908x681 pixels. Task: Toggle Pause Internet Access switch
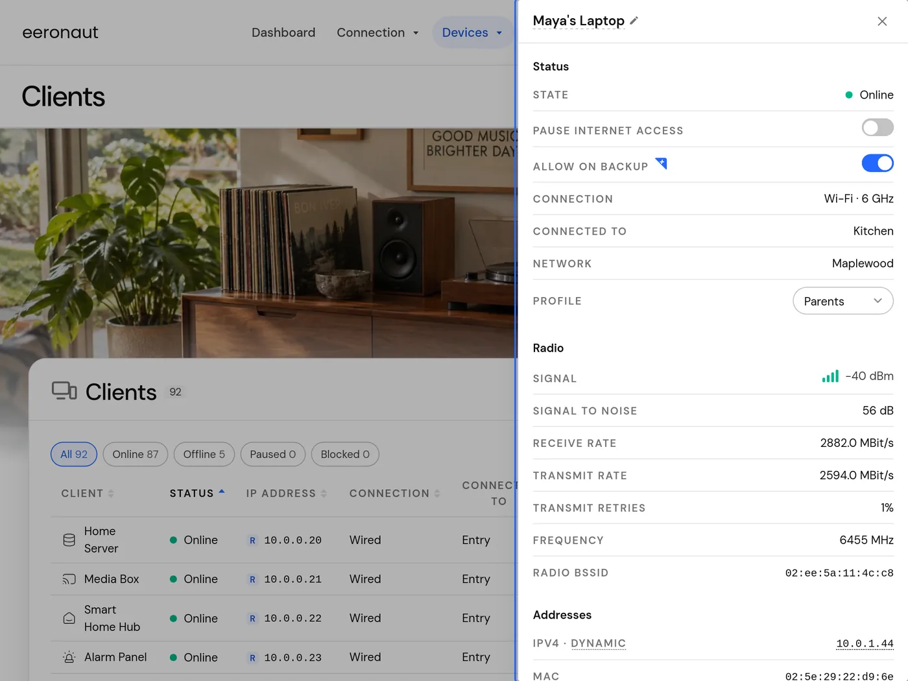tap(878, 127)
